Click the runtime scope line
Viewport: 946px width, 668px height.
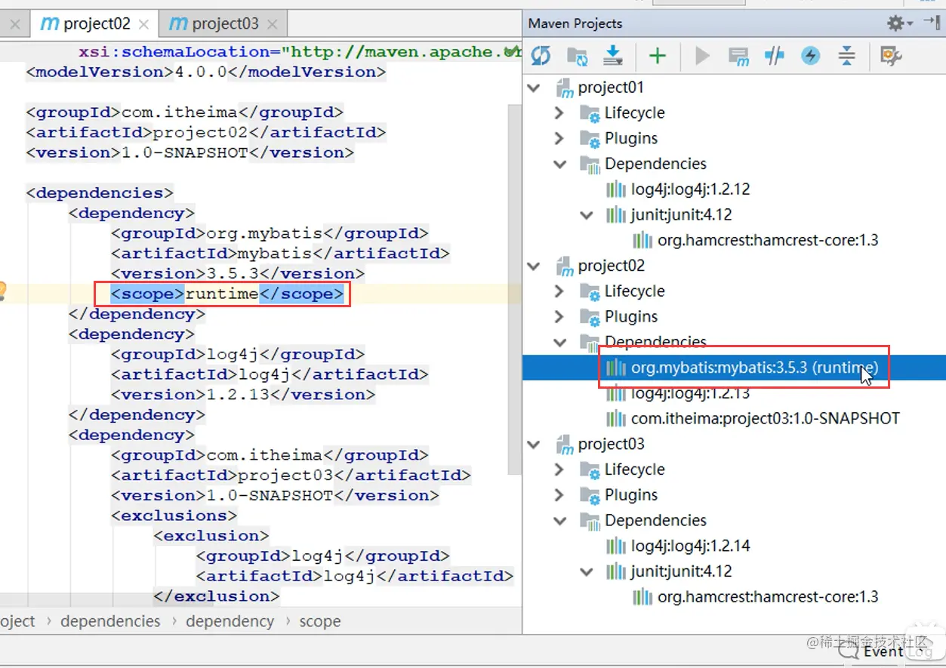click(227, 294)
